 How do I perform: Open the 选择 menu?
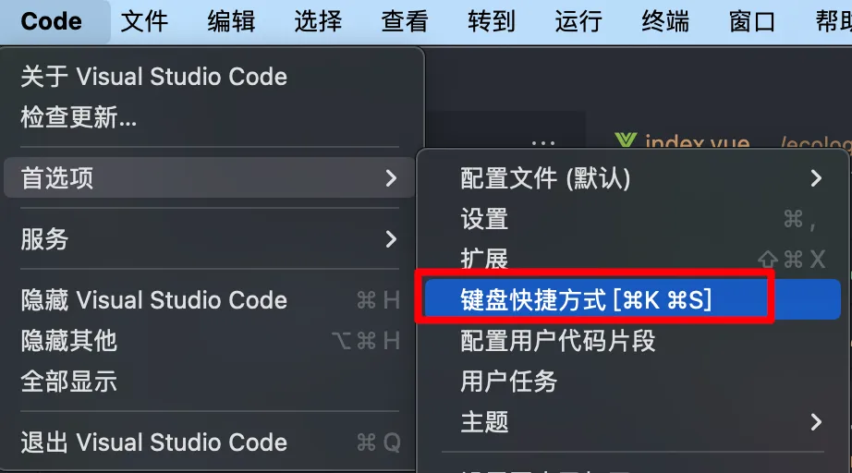[x=318, y=22]
